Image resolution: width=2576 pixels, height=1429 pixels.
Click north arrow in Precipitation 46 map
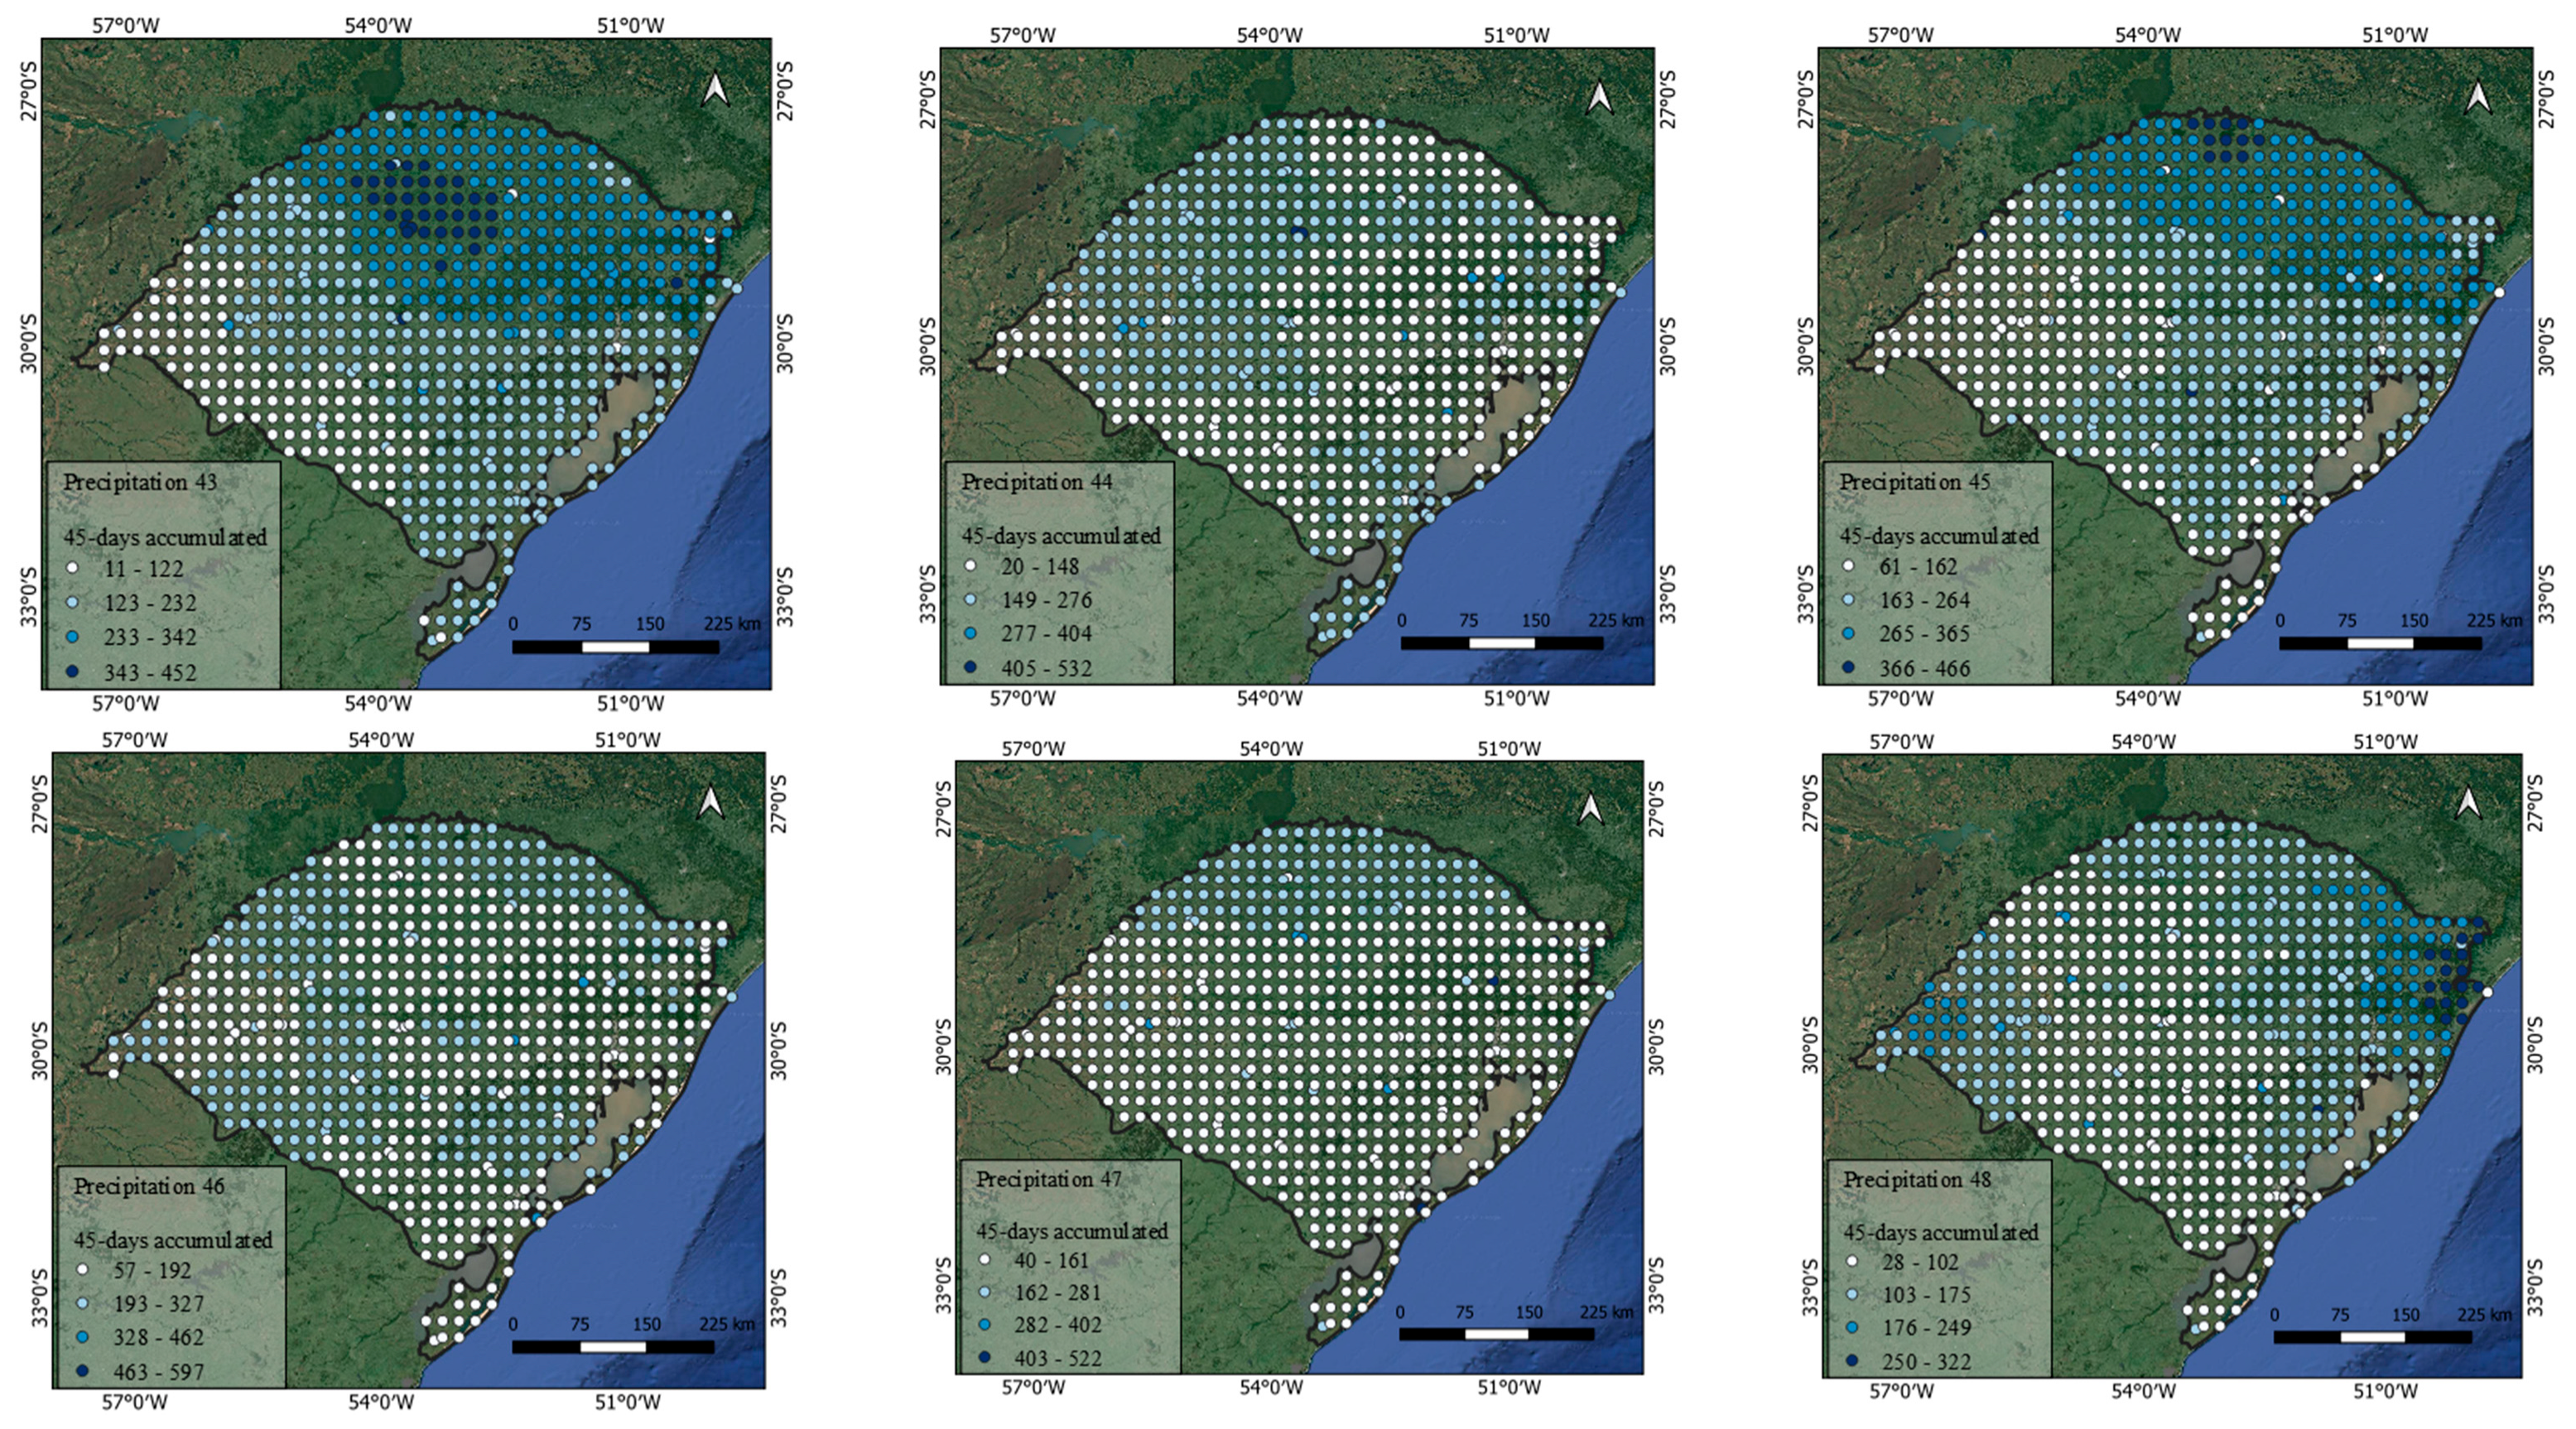pyautogui.click(x=710, y=802)
